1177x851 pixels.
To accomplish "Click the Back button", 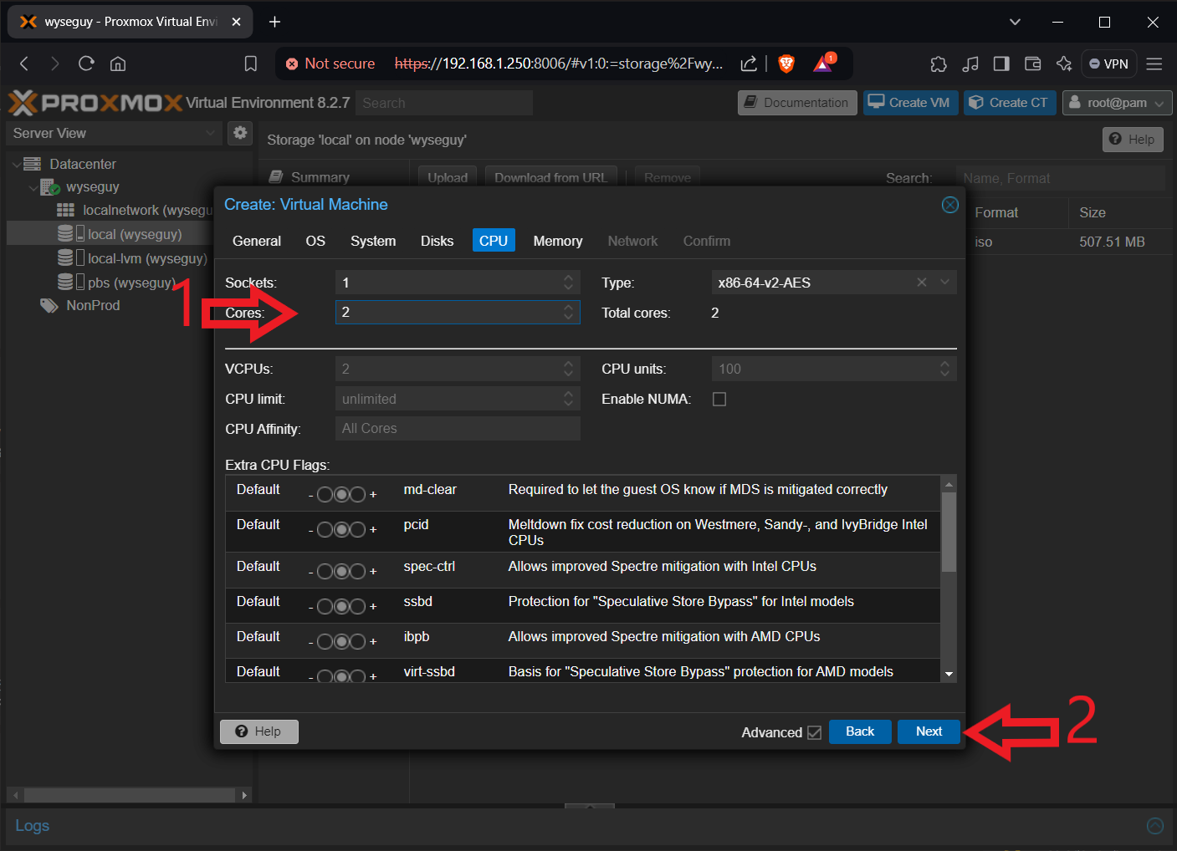I will (x=860, y=731).
